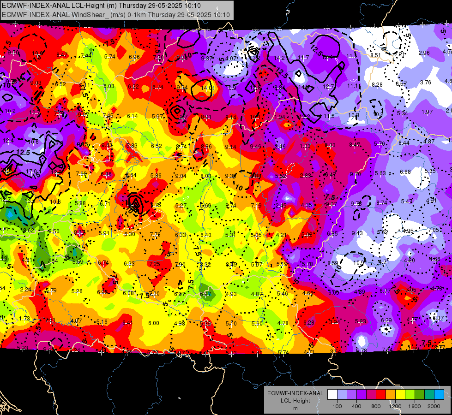Click the grid value "8.86"
This screenshot has height=415, width=452.
click(x=206, y=147)
